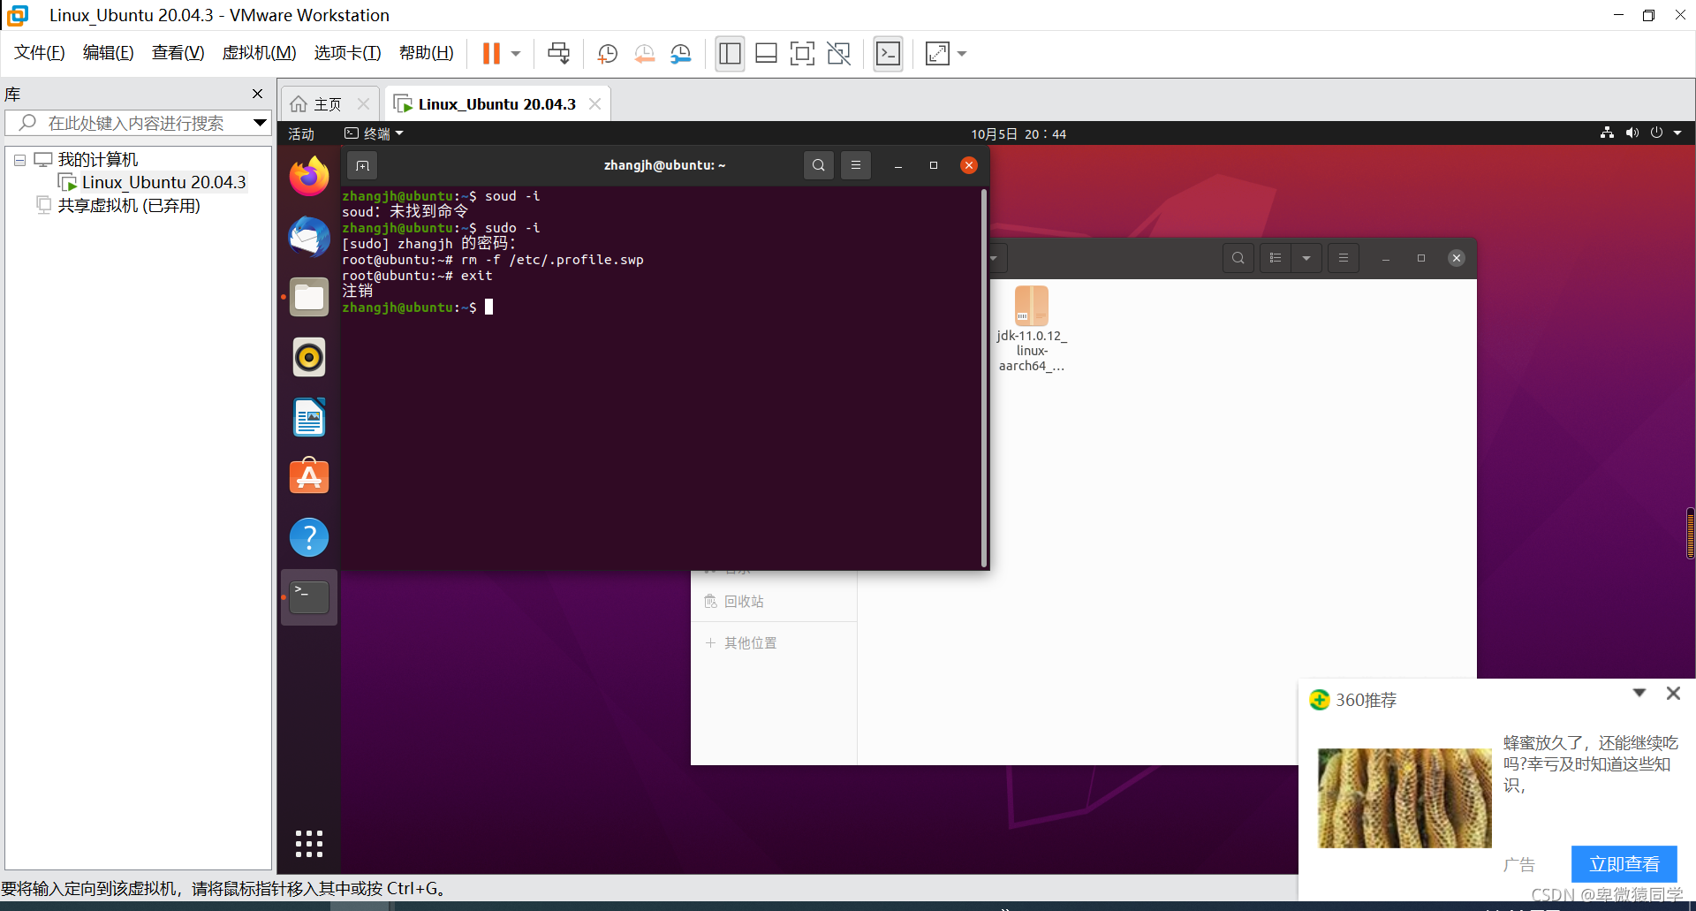Click the terminal vertical scrollbar
The width and height of the screenshot is (1696, 911).
click(x=983, y=378)
